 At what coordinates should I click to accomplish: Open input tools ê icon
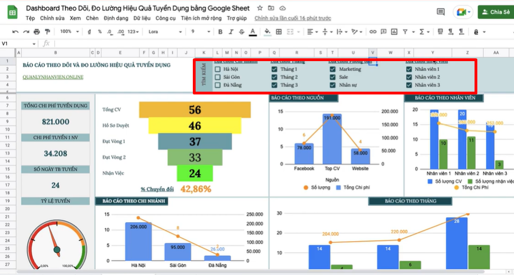(476, 32)
